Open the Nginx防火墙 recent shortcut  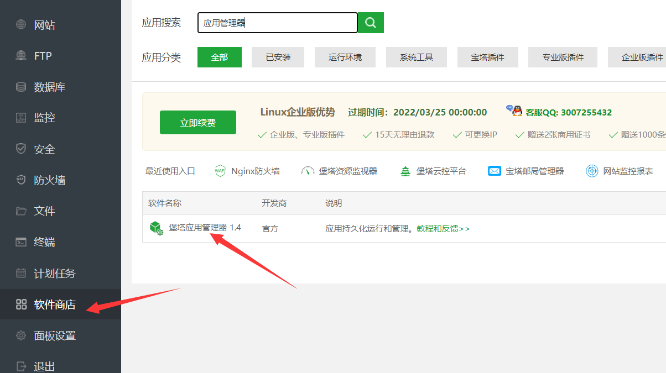(x=247, y=171)
